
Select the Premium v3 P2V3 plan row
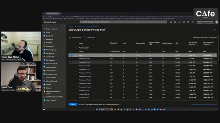coord(143,66)
